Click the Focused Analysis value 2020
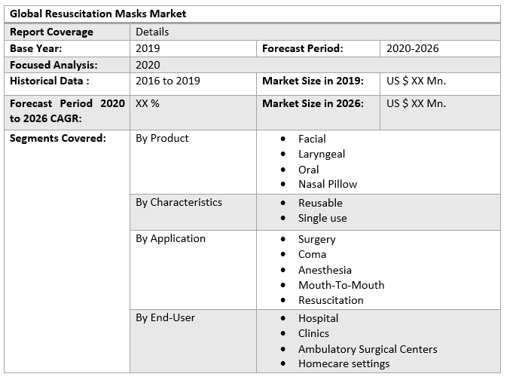510x380 pixels. (148, 65)
